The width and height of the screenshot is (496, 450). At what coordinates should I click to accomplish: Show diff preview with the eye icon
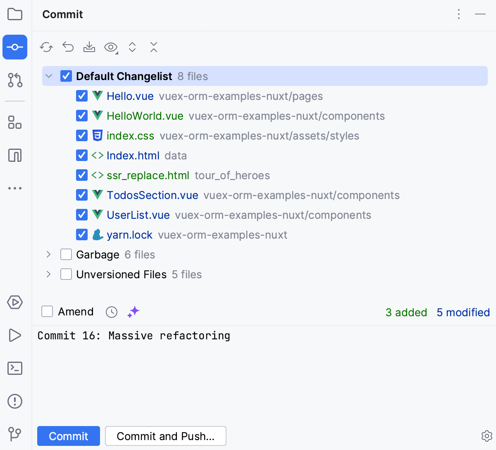coord(111,47)
